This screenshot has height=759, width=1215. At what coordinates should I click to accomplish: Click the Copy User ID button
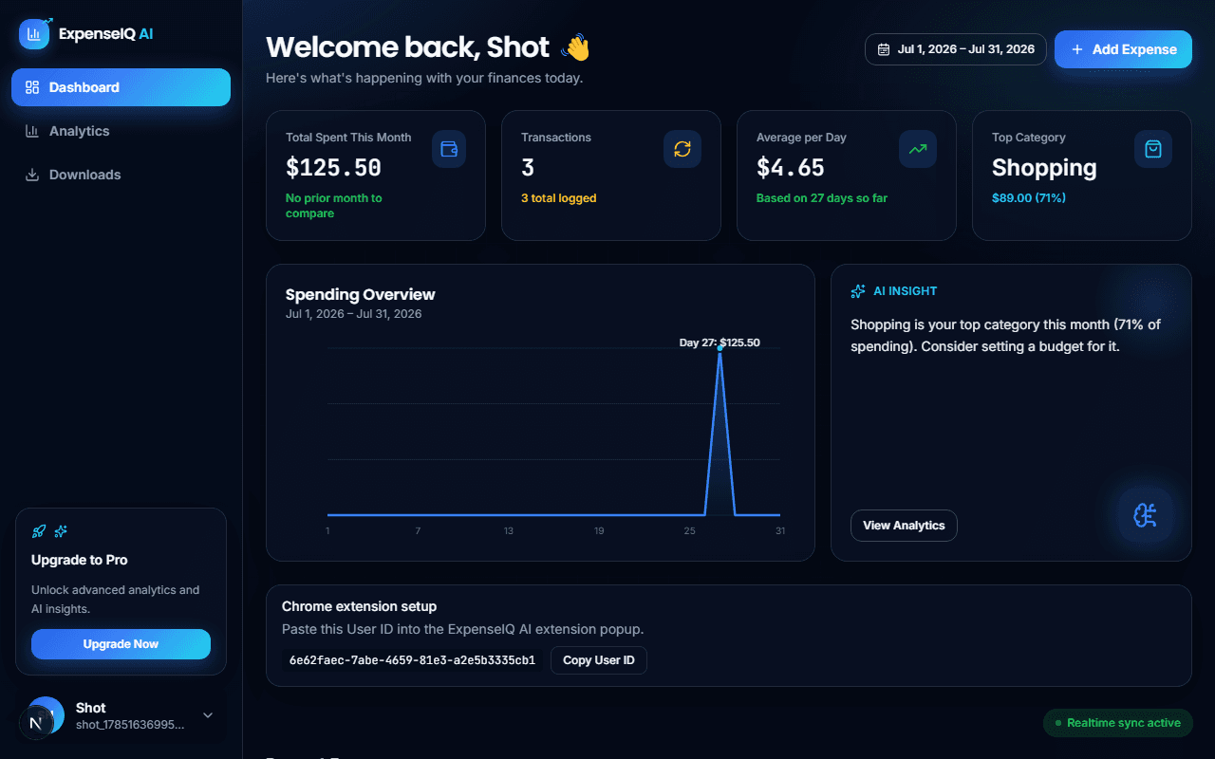coord(599,660)
